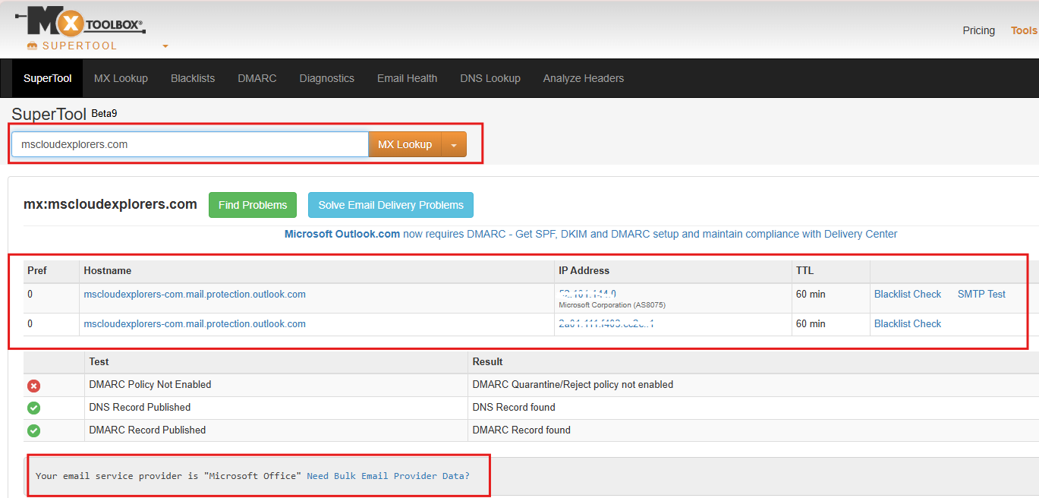Click green check icon for DMARC Record Published
1039x498 pixels.
34,430
